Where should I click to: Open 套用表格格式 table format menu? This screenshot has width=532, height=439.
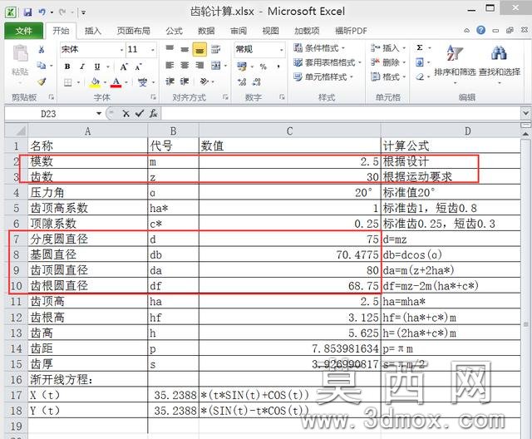click(x=328, y=62)
